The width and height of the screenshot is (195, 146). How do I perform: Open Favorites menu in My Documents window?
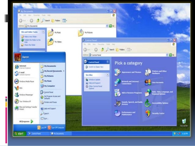[x=36, y=15]
